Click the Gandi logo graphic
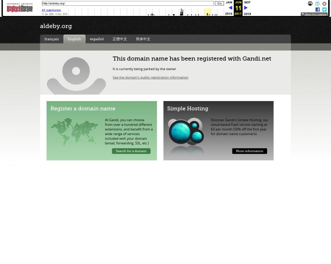331x264 pixels. (76, 76)
